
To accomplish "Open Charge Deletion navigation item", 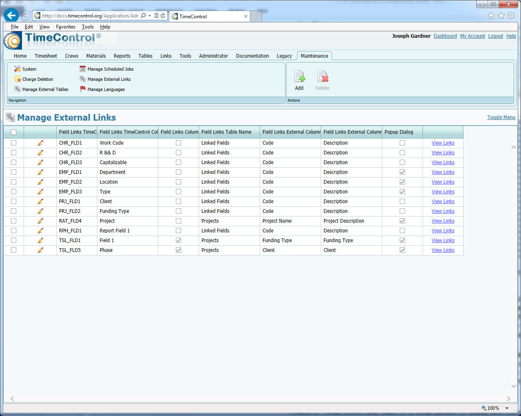I will coord(34,79).
